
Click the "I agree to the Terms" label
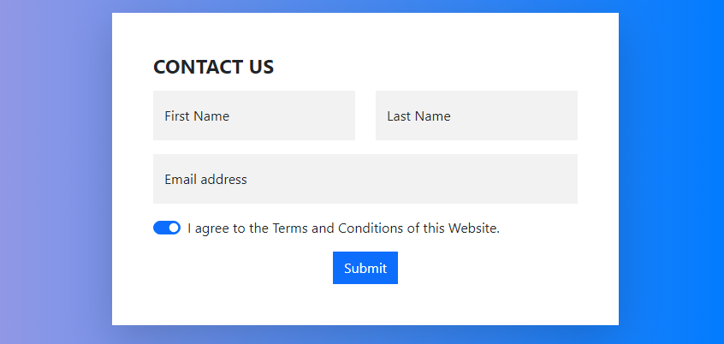tap(343, 228)
